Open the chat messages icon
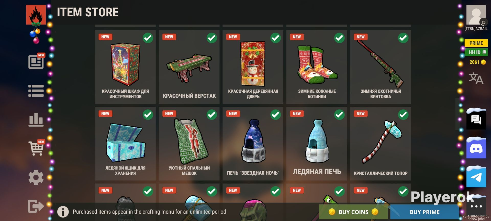491x221 pixels. click(476, 119)
